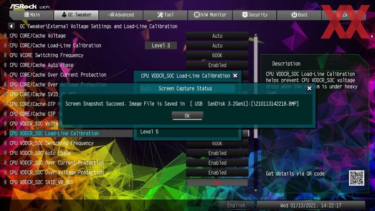Open VDDCR_SOC Over Current Protection Enabled dropdown
This screenshot has height=211, width=375.
[217, 163]
